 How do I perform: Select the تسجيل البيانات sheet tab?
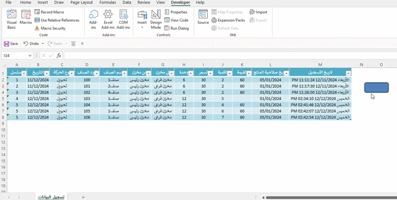[51, 197]
